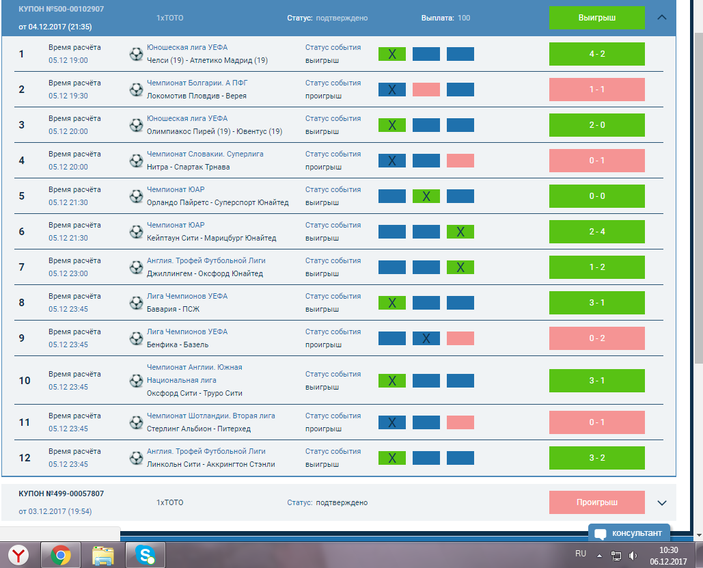Toggle the green X box in row 1
Viewport: 703px width, 568px height.
coord(392,54)
